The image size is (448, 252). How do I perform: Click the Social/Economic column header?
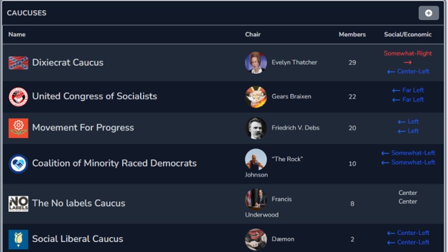click(x=408, y=35)
